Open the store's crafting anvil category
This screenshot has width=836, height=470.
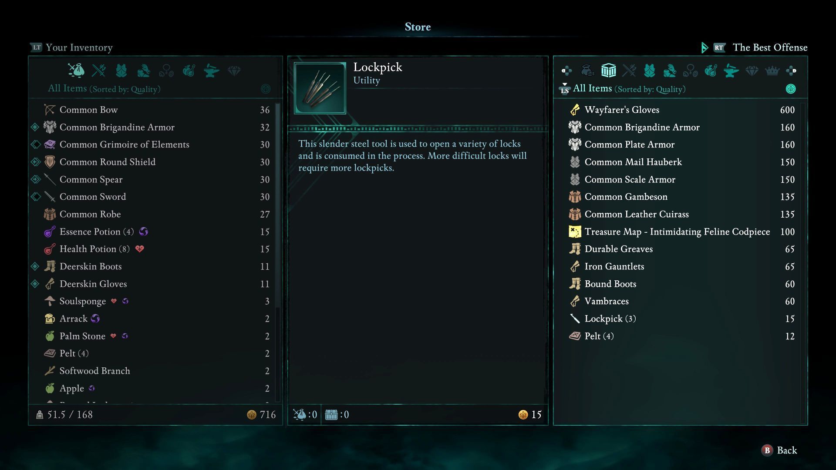coord(731,70)
